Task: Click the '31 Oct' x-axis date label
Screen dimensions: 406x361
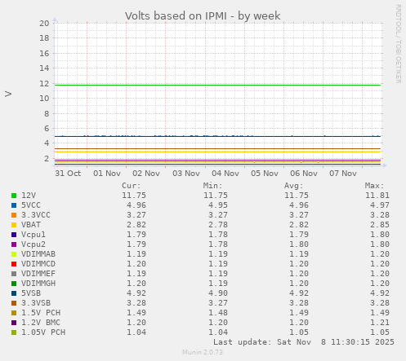Action: pyautogui.click(x=68, y=174)
